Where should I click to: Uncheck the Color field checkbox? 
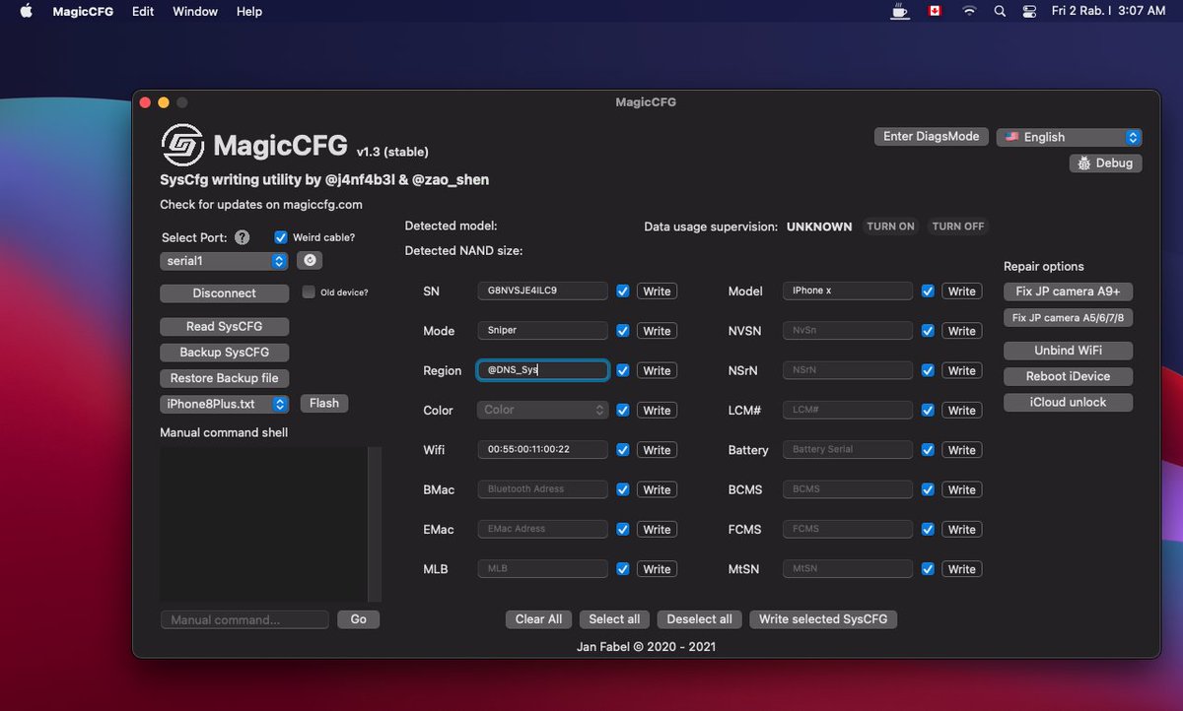[623, 410]
